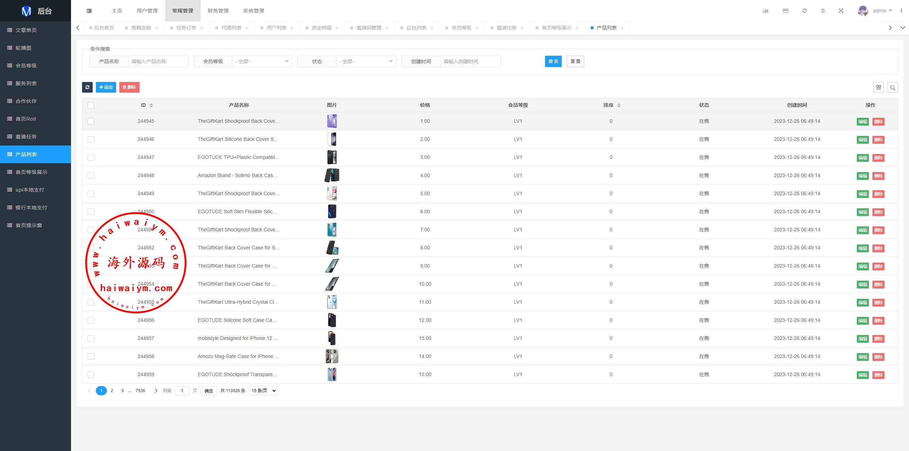Viewport: 909px width, 451px height.
Task: Change the 15 条/页 page size dropdown
Action: pyautogui.click(x=263, y=391)
